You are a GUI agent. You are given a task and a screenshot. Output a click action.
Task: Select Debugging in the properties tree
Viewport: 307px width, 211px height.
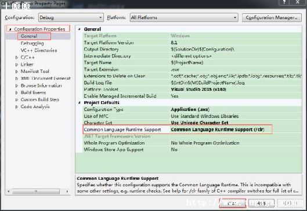coord(32,43)
